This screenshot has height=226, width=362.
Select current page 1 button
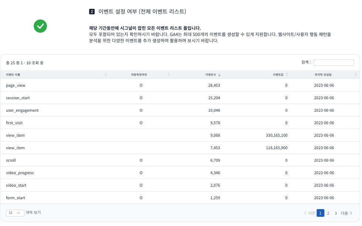(320, 213)
